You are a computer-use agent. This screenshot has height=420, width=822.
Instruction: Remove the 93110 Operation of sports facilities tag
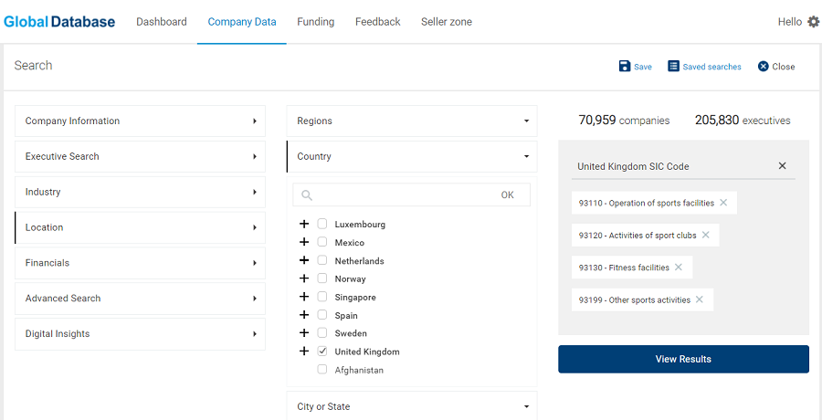[x=723, y=203]
